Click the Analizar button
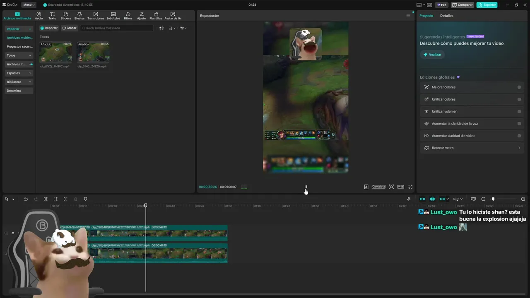 pyautogui.click(x=432, y=55)
